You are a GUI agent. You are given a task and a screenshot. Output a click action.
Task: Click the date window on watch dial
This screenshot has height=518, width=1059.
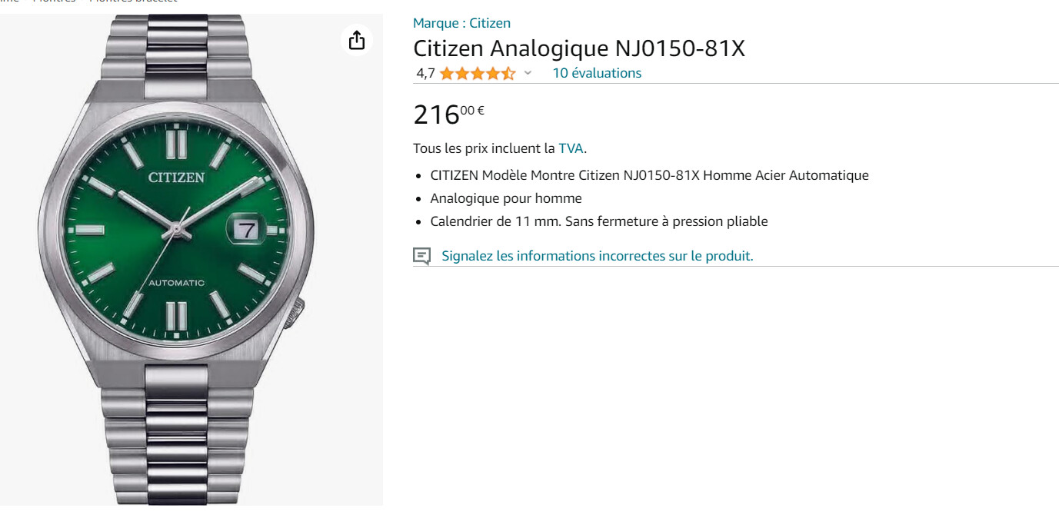click(x=246, y=229)
